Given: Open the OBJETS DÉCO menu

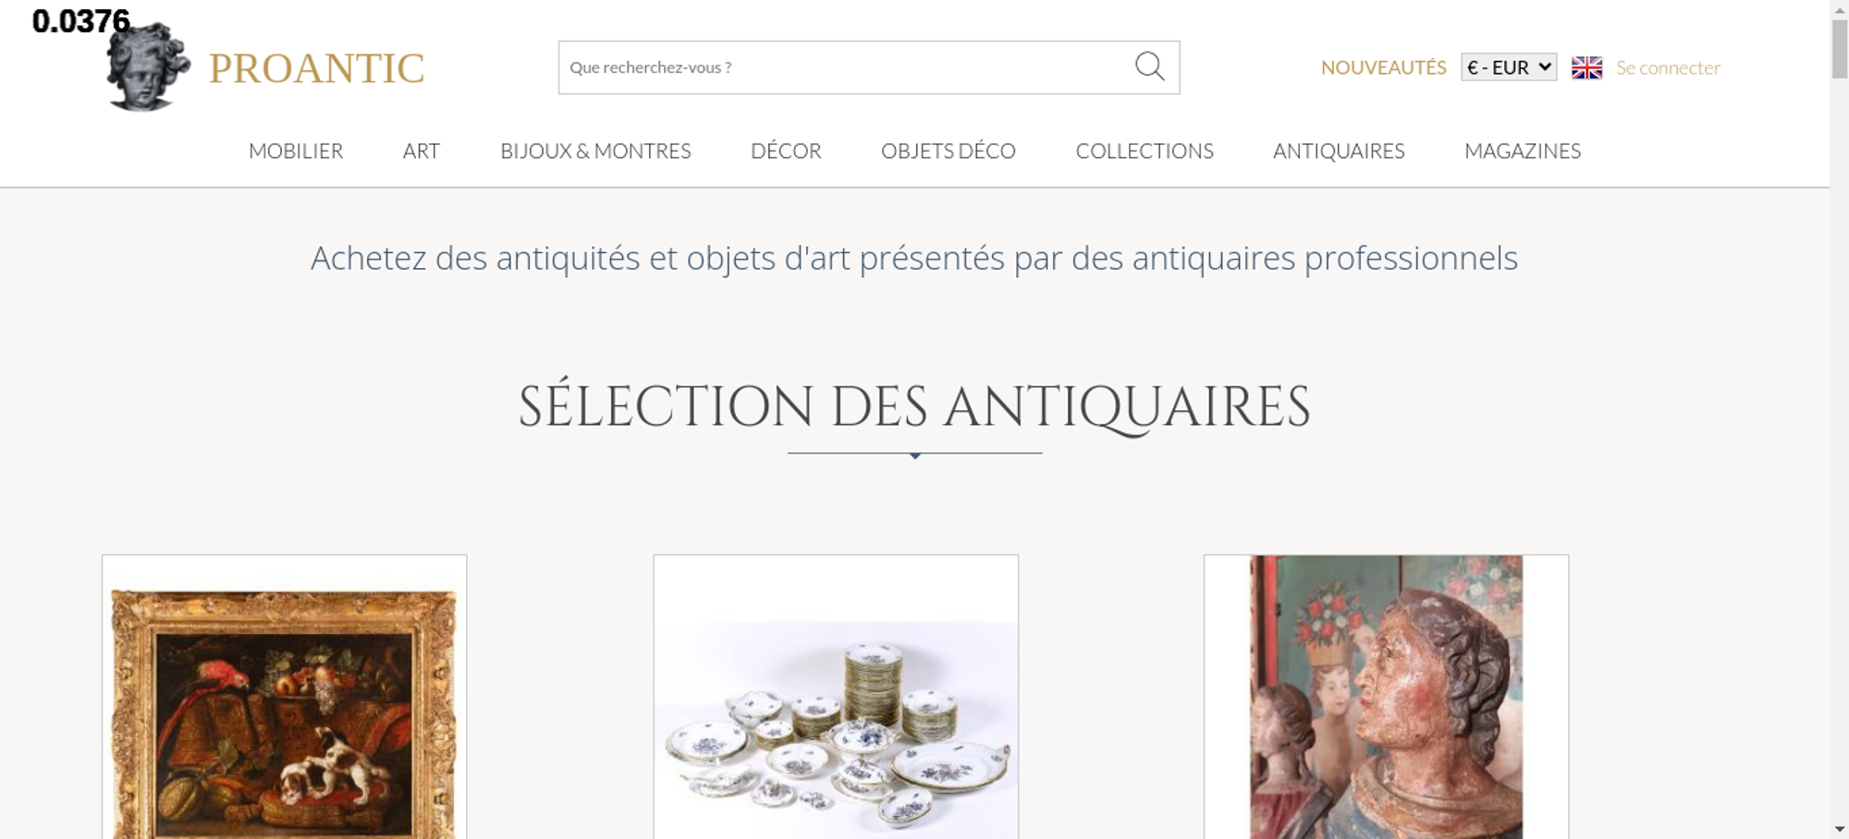Looking at the screenshot, I should 949,151.
